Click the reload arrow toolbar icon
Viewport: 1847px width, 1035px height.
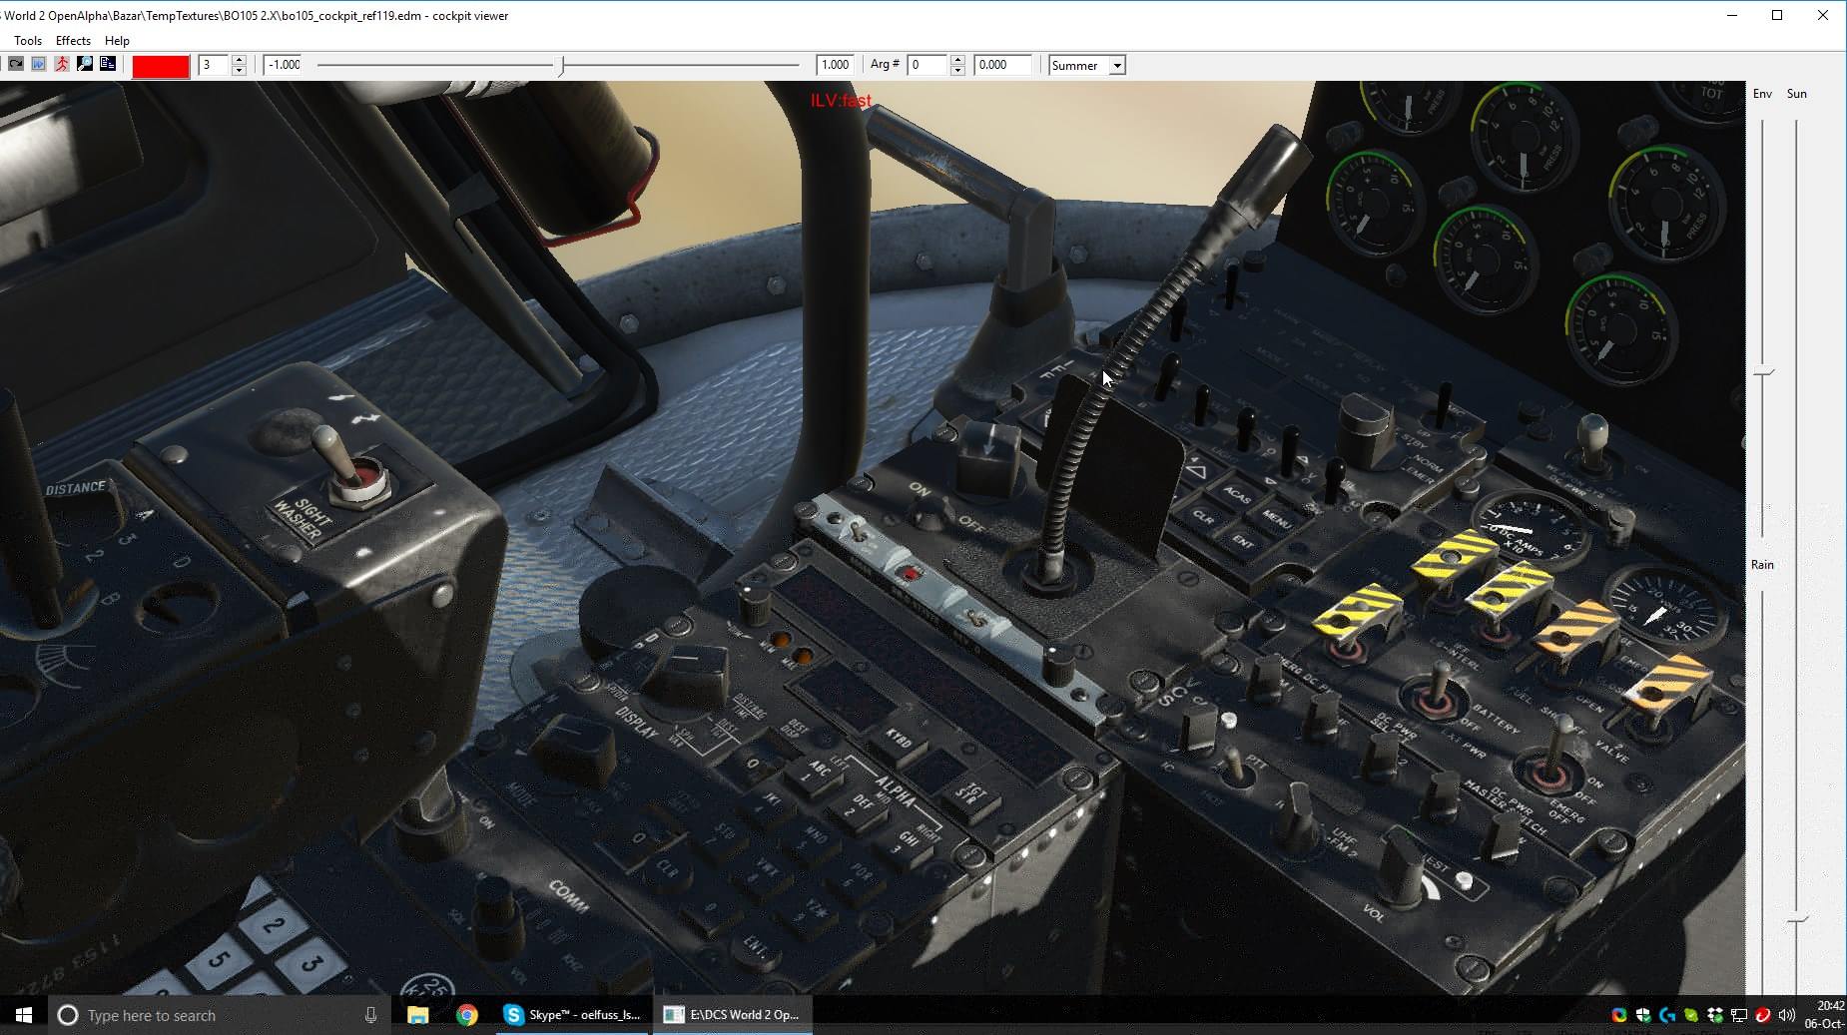[x=16, y=65]
